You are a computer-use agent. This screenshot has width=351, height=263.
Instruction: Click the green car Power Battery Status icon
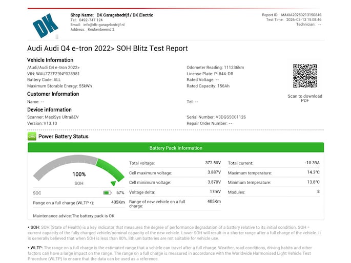(x=32, y=137)
